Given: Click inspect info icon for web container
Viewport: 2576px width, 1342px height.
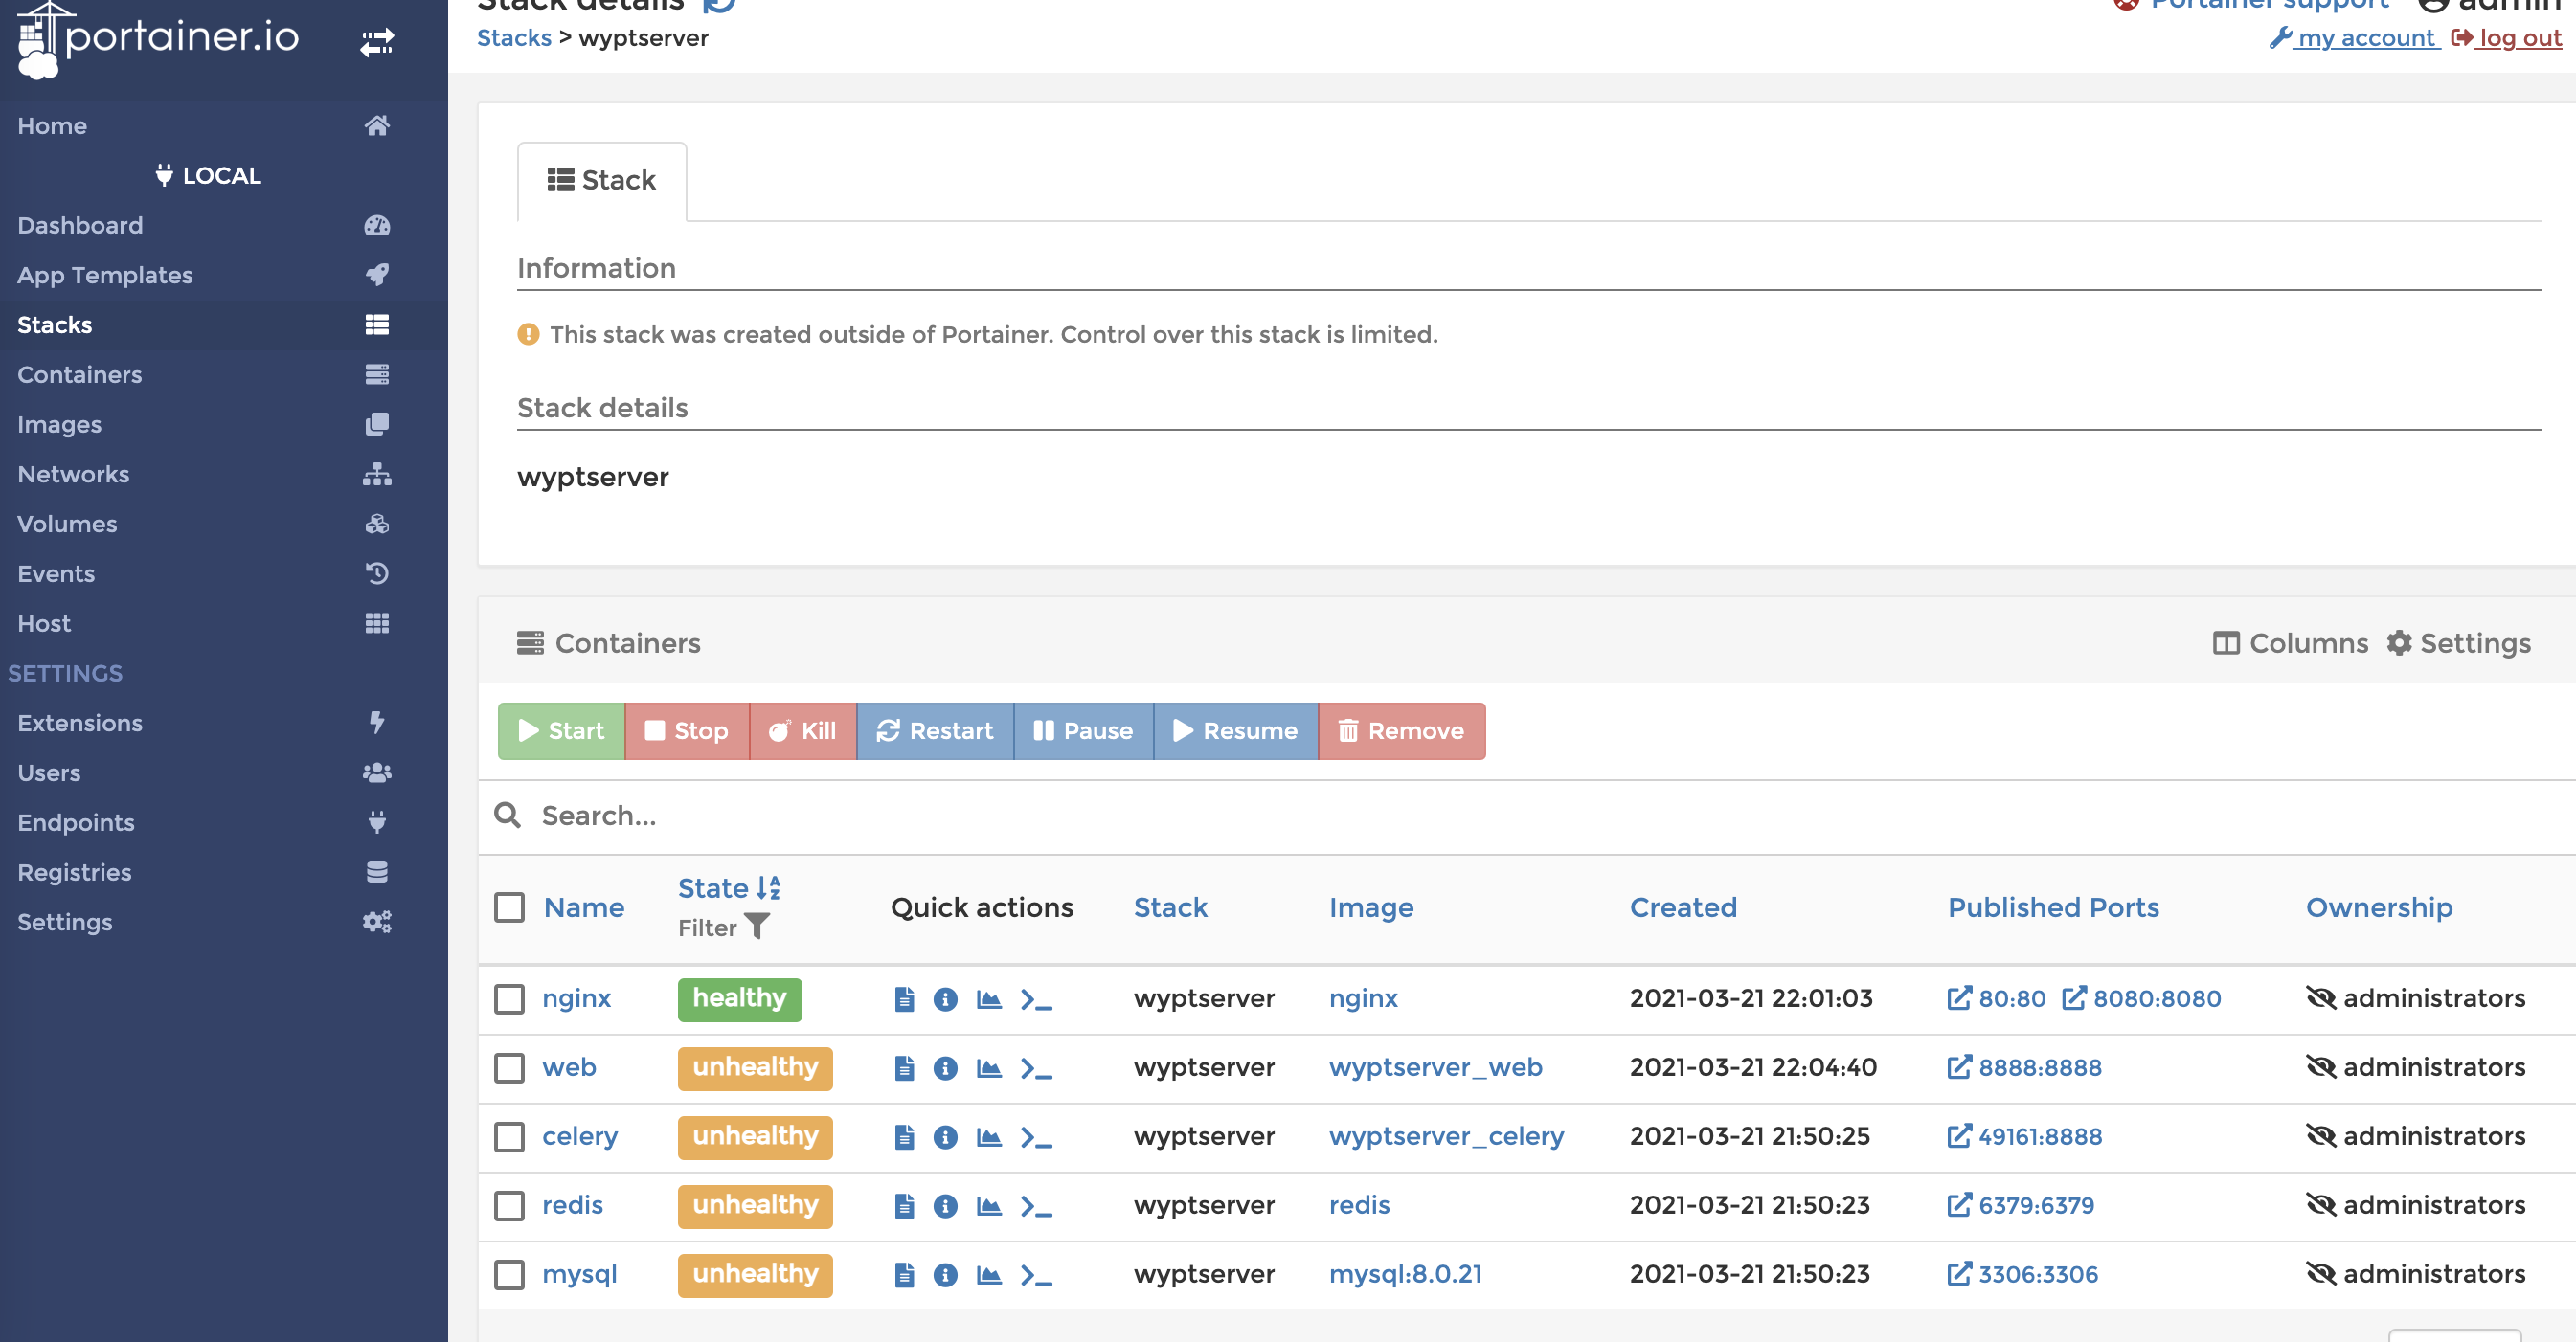Looking at the screenshot, I should [945, 1068].
